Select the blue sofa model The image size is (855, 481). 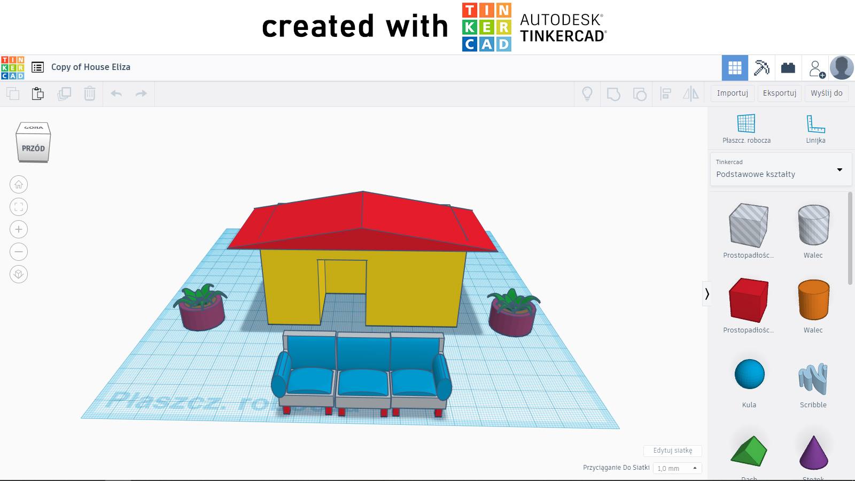pyautogui.click(x=362, y=374)
